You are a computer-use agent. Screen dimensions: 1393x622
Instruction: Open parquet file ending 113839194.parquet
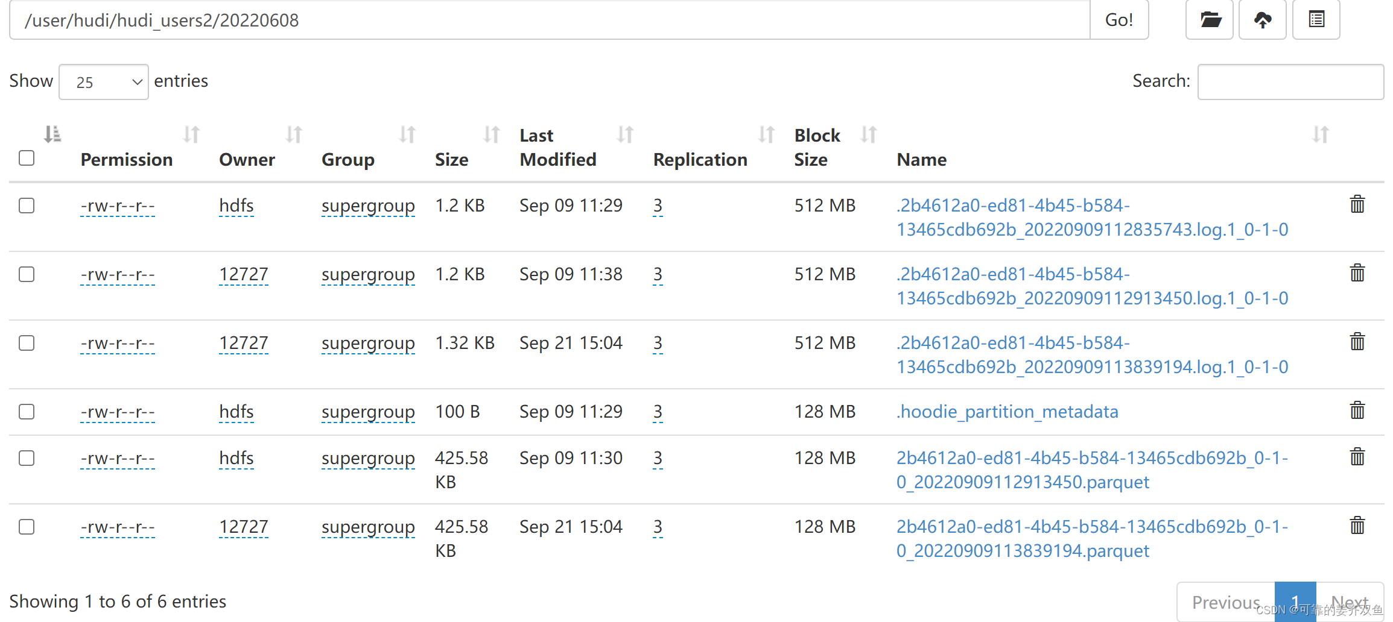[x=1092, y=539]
